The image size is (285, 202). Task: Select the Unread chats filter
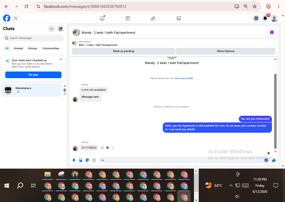click(18, 48)
